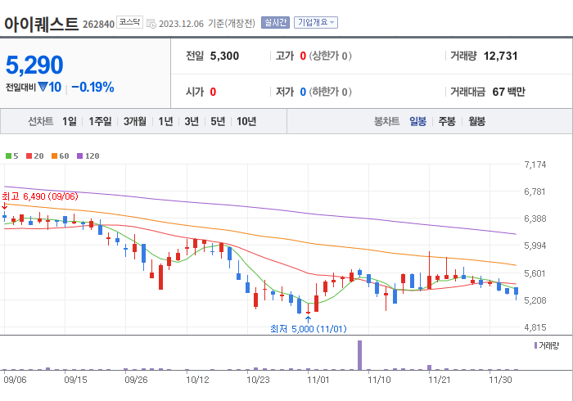Click the 실시간 real-time badge
Screen dimensions: 573x401
[275, 23]
